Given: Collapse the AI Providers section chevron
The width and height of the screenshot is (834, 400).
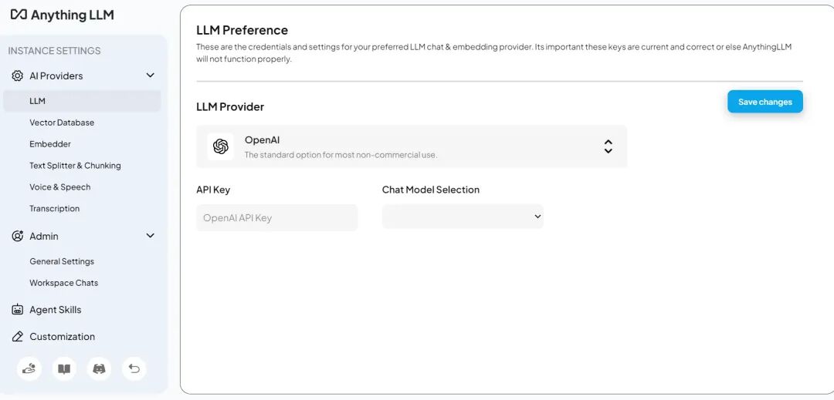Looking at the screenshot, I should pos(150,76).
